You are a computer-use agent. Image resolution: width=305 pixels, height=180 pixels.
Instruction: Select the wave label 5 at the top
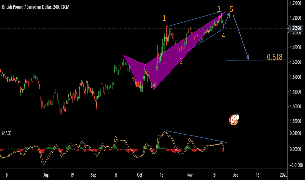[232, 9]
